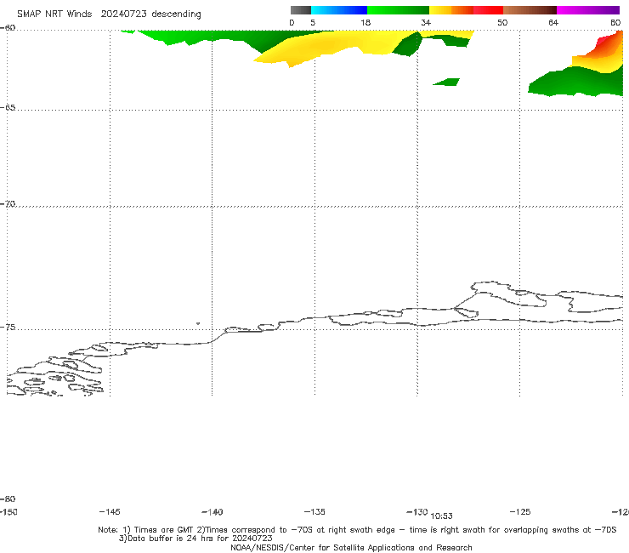Click the swath time stamp "10:53"
This screenshot has height=553, width=629.
coord(442,516)
